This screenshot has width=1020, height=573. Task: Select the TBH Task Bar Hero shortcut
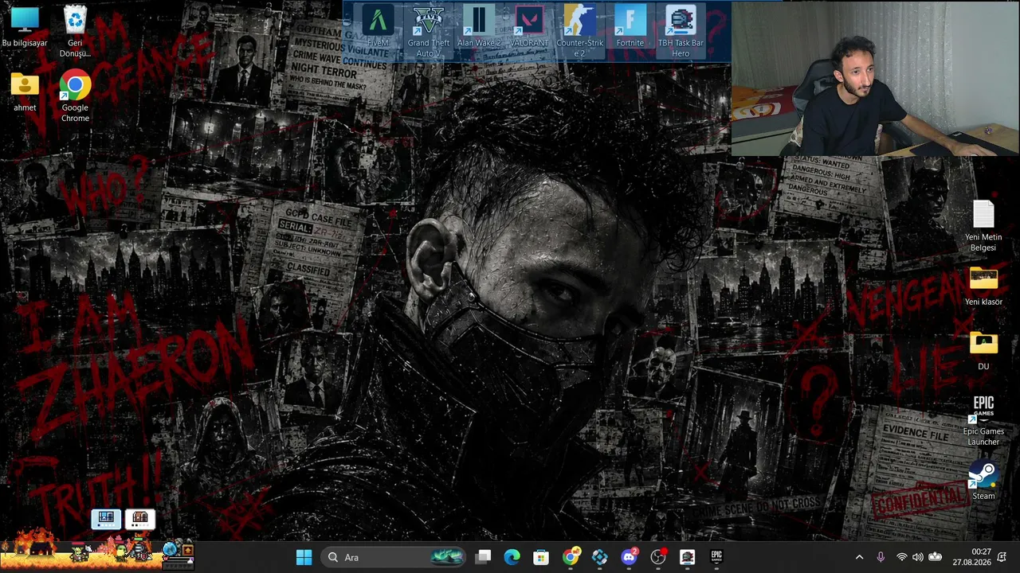click(681, 32)
